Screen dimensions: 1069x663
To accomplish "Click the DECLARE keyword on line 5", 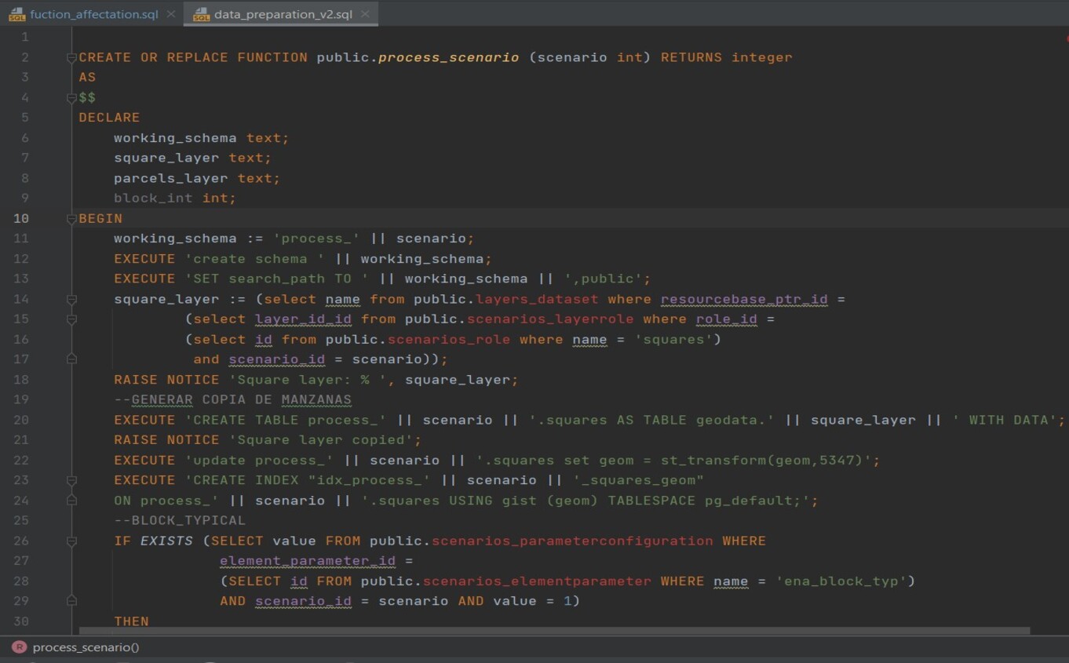I will coord(109,118).
